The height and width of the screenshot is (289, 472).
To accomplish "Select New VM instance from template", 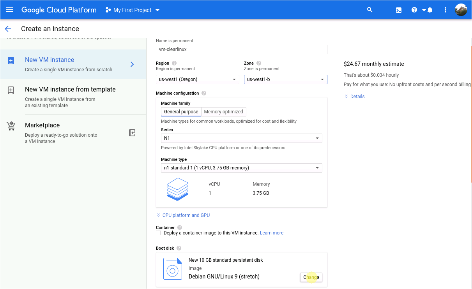I will coord(73,97).
